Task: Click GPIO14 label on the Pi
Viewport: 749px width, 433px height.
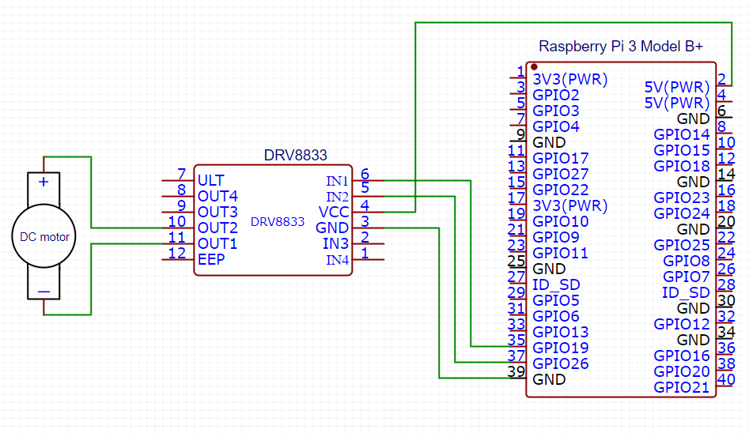Action: (682, 134)
